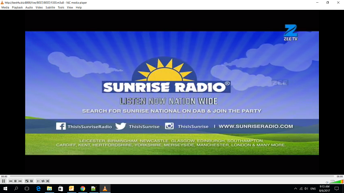Viewport: 344px width, 193px height.
Task: Open Windows Action Center notifications
Action: (x=336, y=189)
